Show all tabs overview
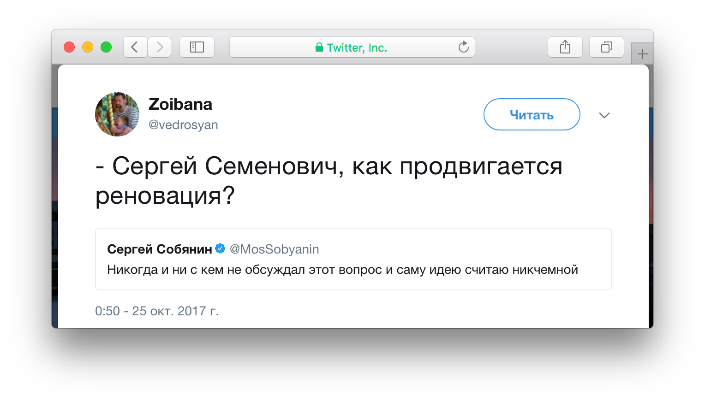This screenshot has height=402, width=705. (x=606, y=47)
